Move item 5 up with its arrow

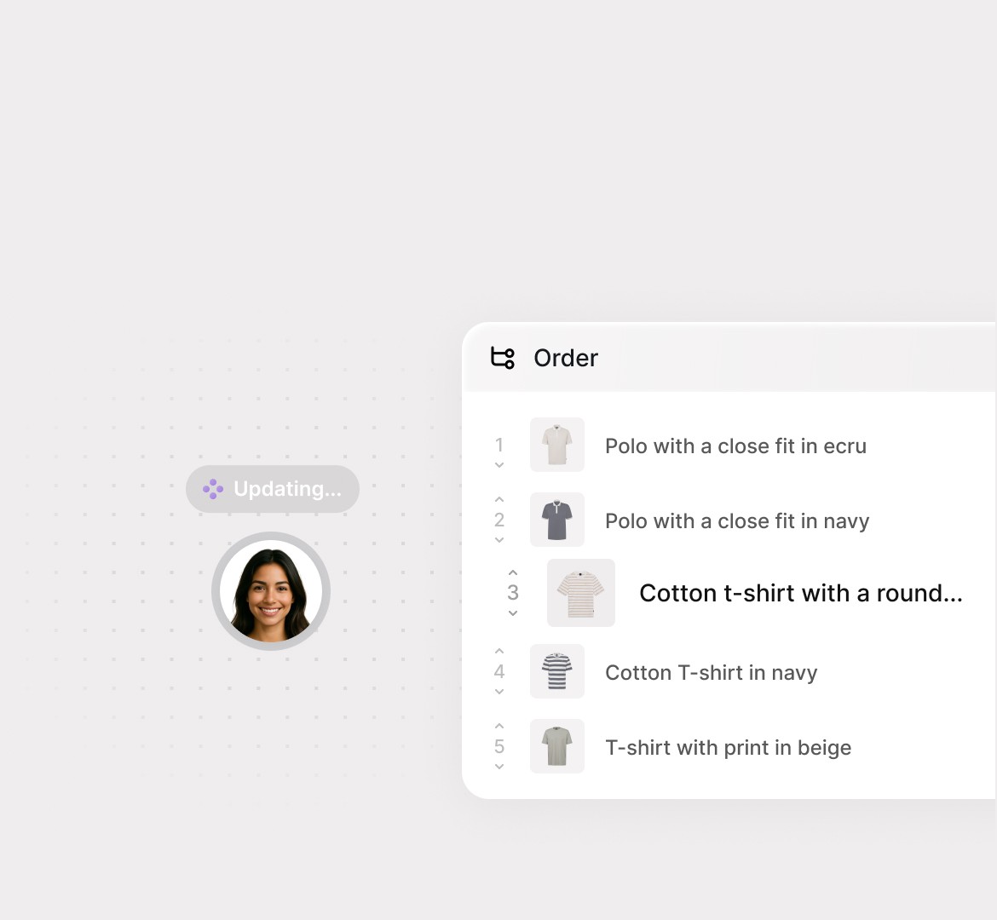pyautogui.click(x=499, y=726)
